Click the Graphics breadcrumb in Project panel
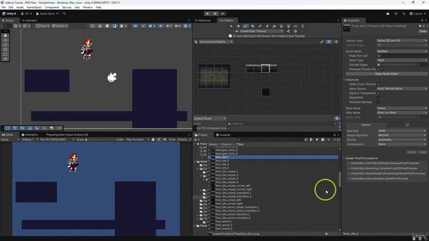The width and height of the screenshot is (429, 241). [227, 145]
